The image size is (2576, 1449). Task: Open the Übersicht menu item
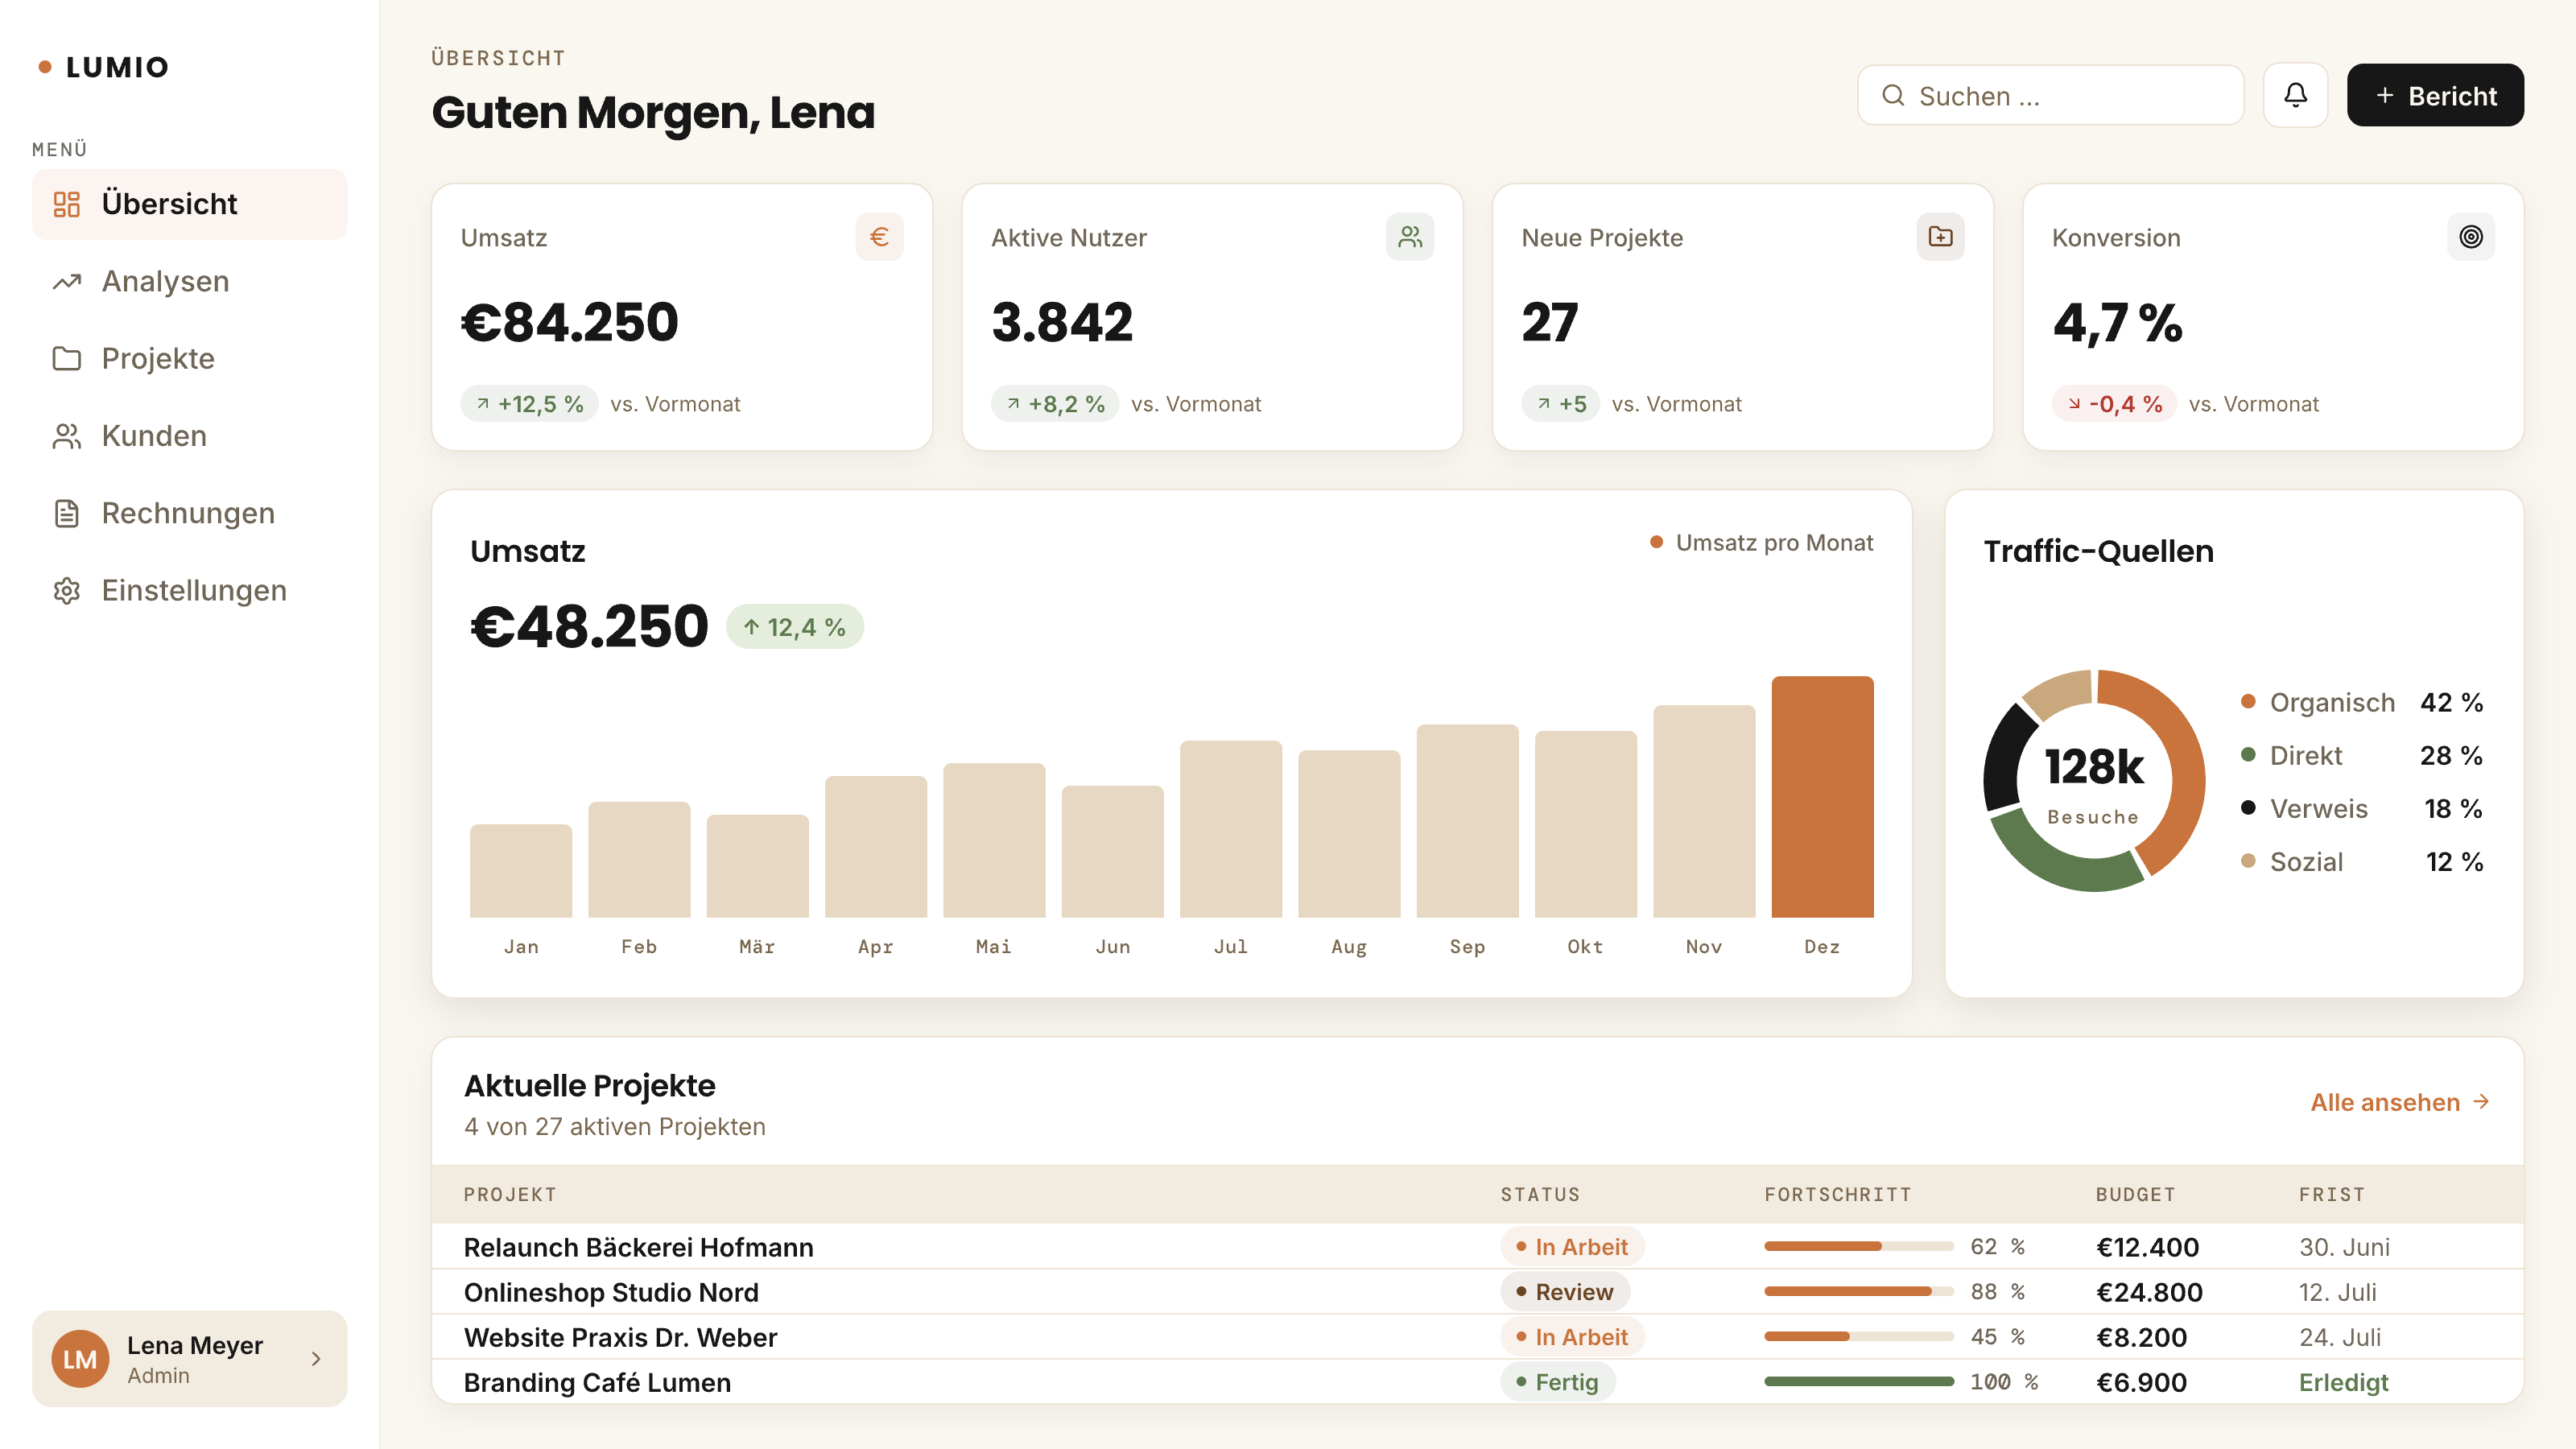click(x=190, y=204)
